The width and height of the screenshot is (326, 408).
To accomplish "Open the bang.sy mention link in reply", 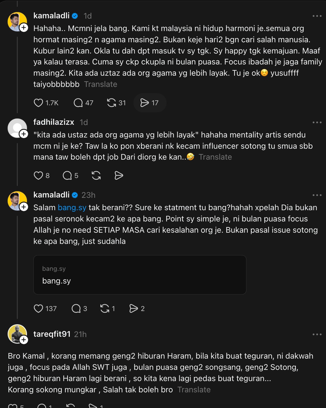I will tap(72, 208).
